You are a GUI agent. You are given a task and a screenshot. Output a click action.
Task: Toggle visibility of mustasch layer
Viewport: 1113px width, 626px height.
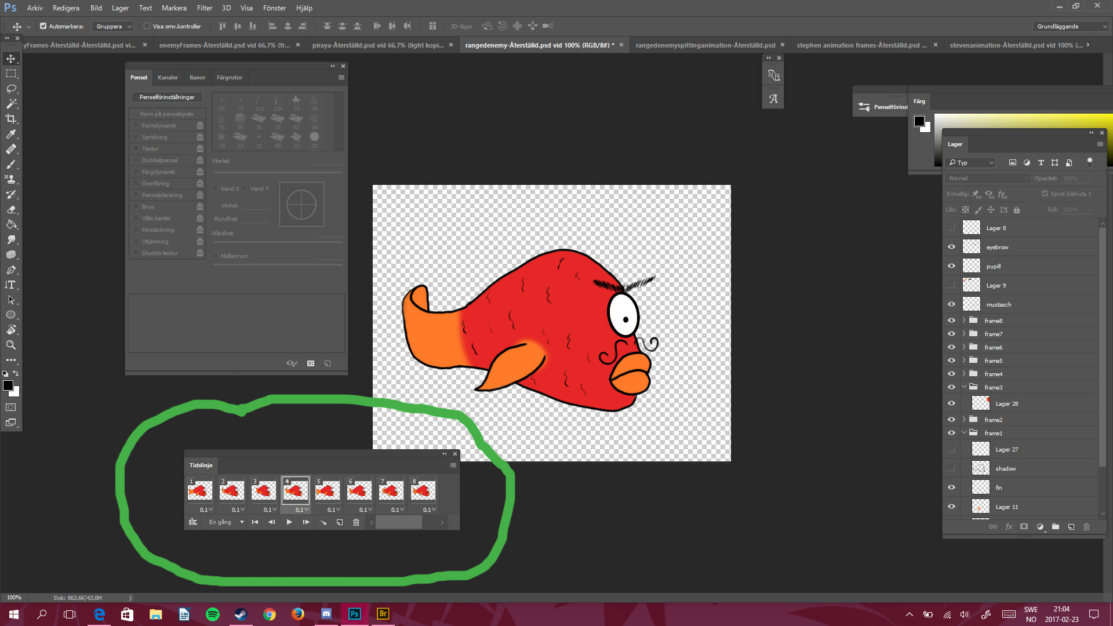click(951, 304)
